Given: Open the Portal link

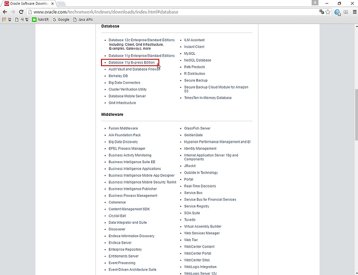Looking at the screenshot, I should point(188,180).
